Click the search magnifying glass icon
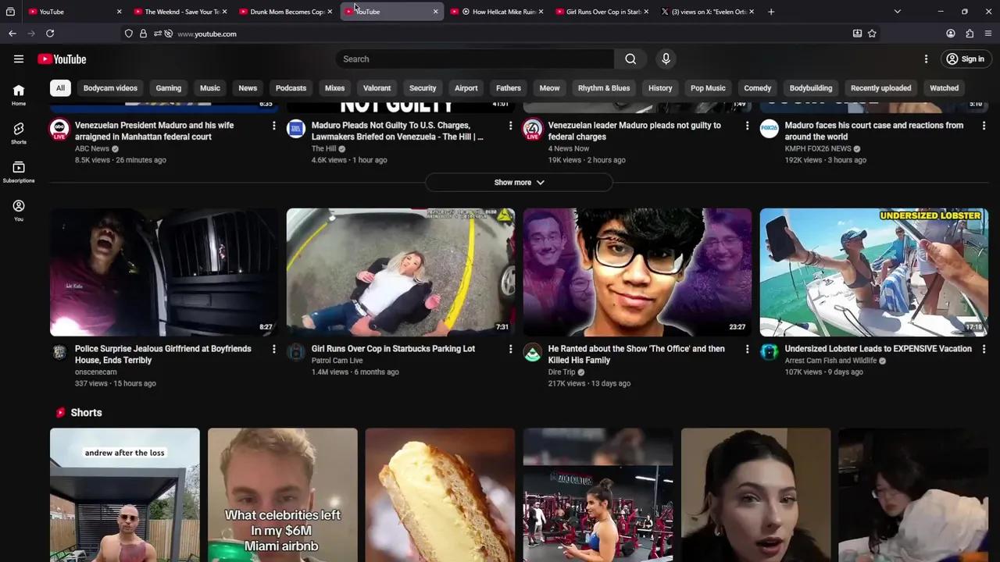Image resolution: width=1000 pixels, height=562 pixels. [630, 59]
